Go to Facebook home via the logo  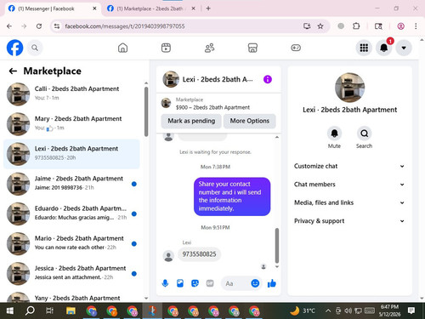point(14,48)
